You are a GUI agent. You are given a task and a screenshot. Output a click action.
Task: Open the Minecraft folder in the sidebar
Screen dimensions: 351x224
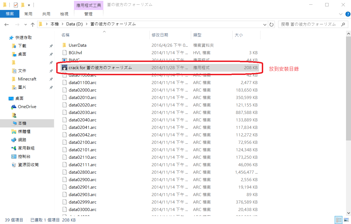pos(27,79)
